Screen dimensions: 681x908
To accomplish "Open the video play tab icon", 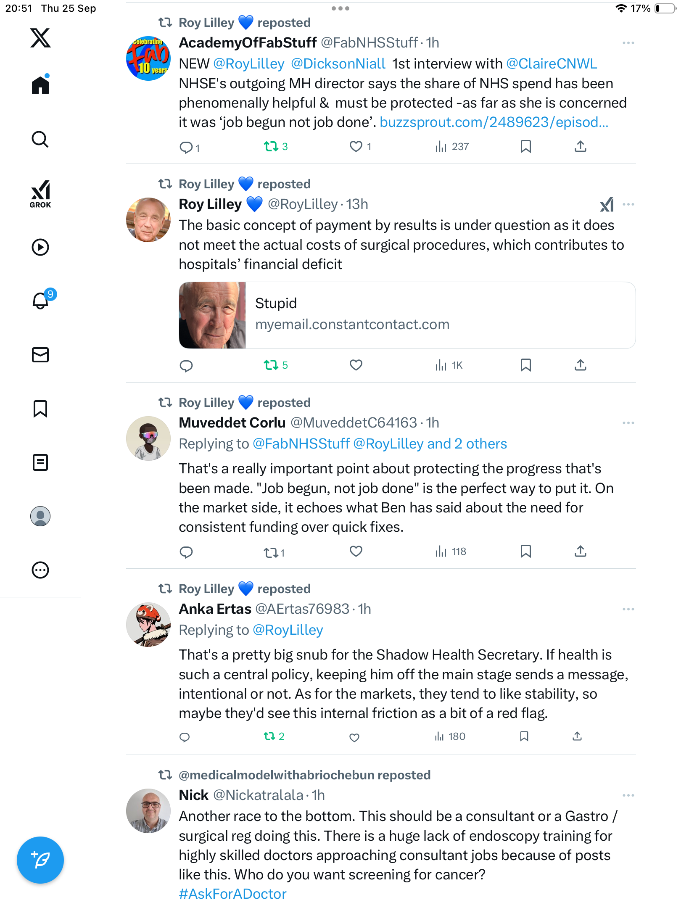I will [x=40, y=247].
